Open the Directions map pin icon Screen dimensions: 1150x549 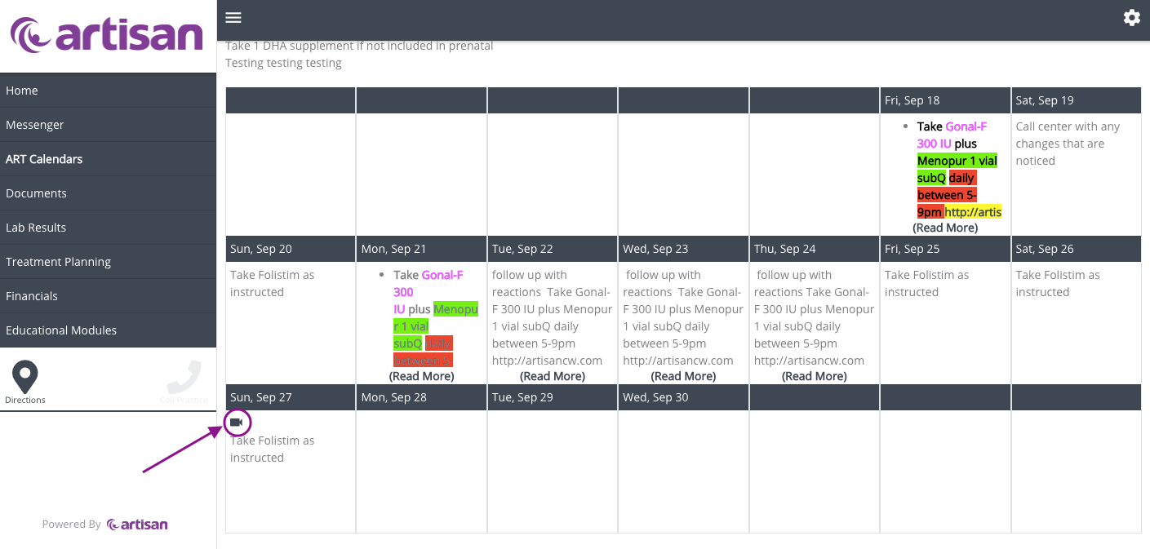(x=25, y=377)
